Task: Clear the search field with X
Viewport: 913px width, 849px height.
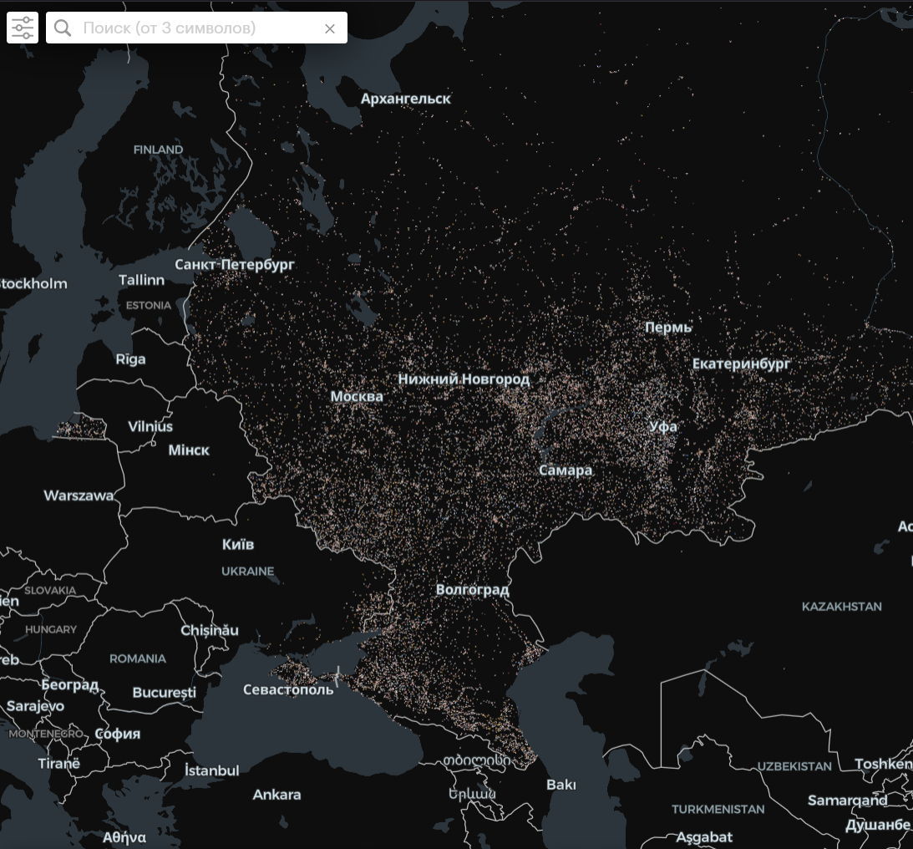Action: pyautogui.click(x=330, y=28)
